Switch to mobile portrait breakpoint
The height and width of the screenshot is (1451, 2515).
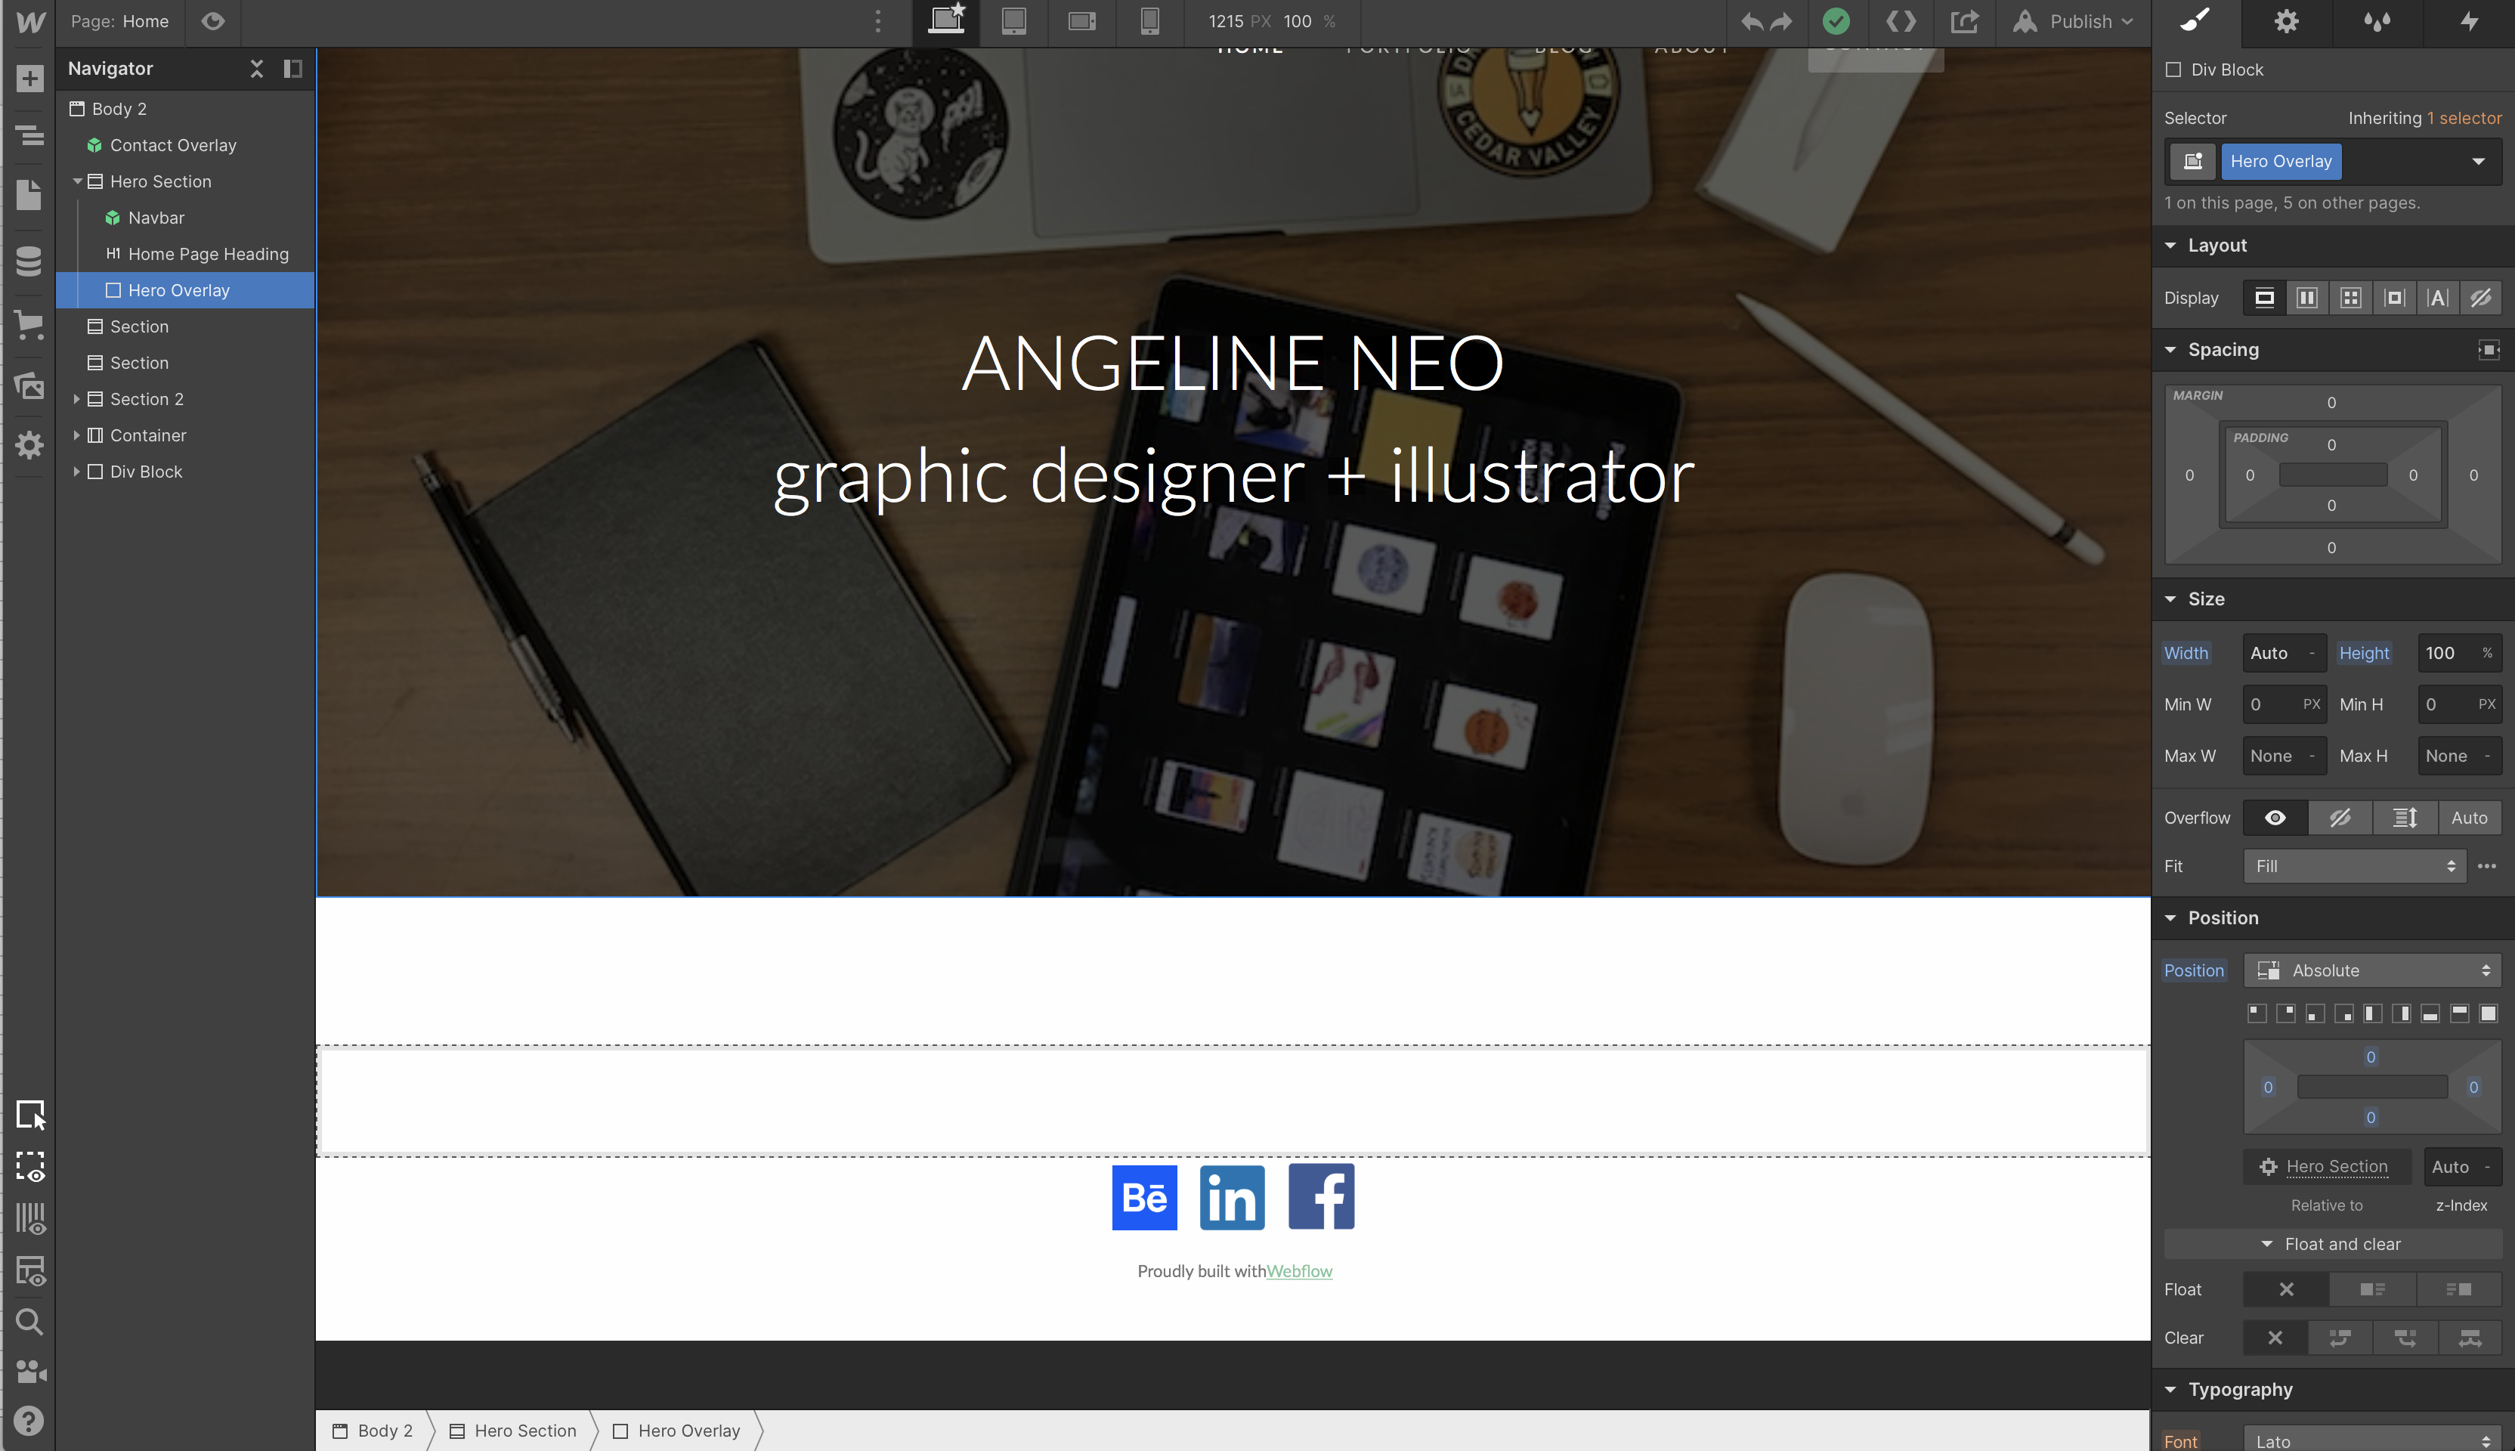[1149, 21]
